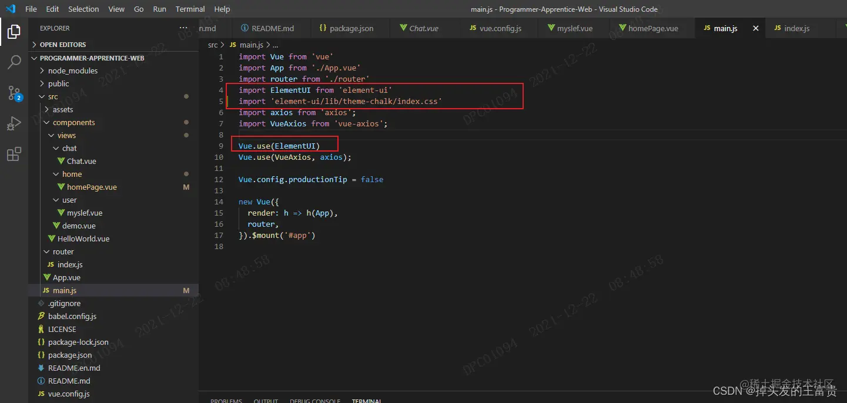Open the View menu

coord(116,9)
